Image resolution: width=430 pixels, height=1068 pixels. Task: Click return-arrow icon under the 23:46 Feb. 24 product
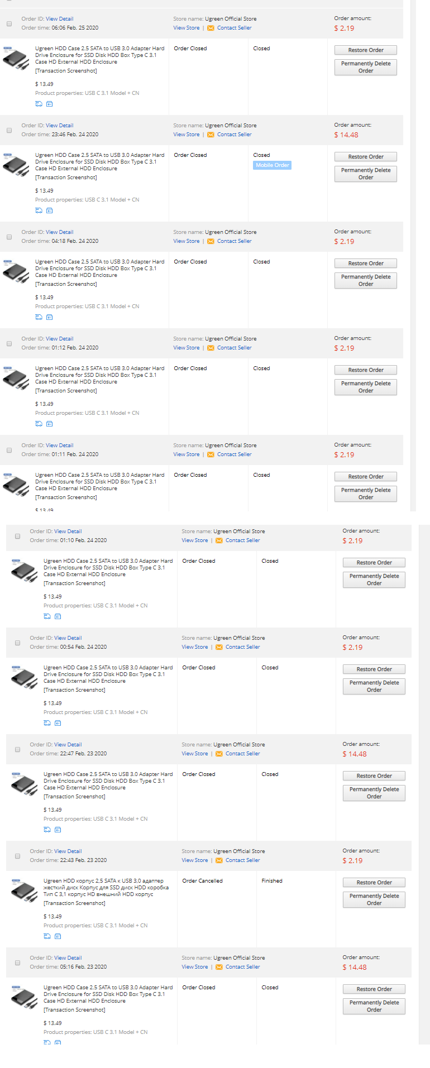[49, 210]
